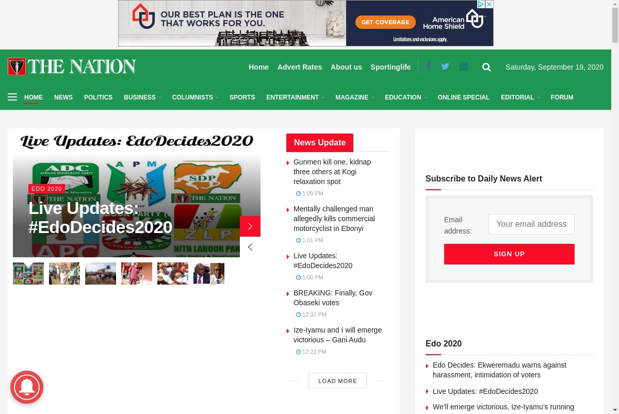This screenshot has height=414, width=619.
Task: Select the Sports menu item
Action: point(242,97)
